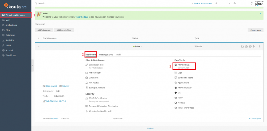267x131 pixels.
Task: Open Web Statistics SSL/TLS link
Action: point(55,101)
